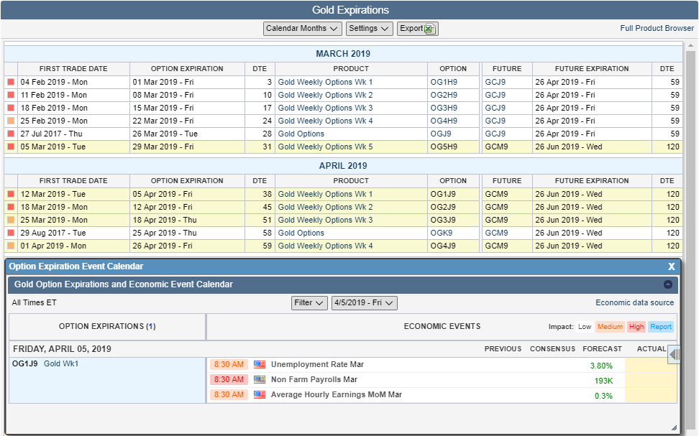Open the Settings dropdown
Image resolution: width=699 pixels, height=436 pixels.
[369, 29]
